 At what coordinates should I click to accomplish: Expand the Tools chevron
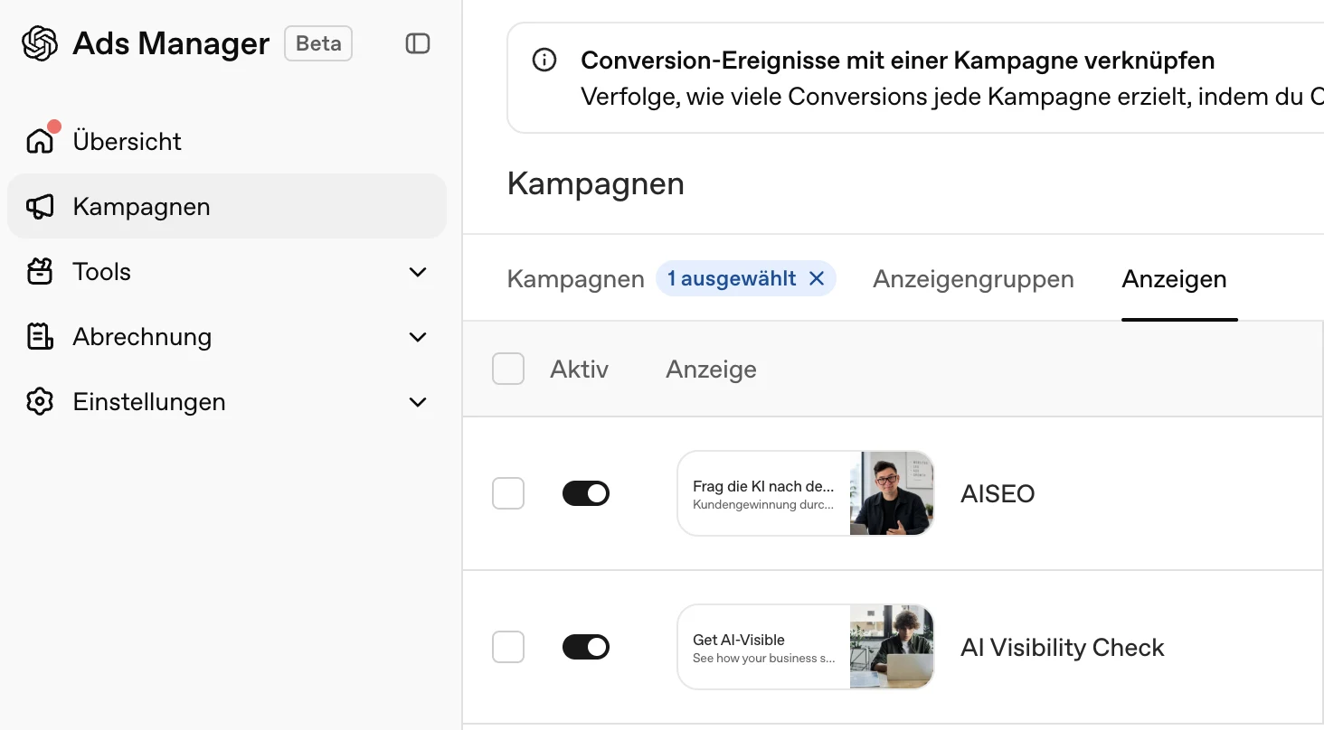pos(418,272)
